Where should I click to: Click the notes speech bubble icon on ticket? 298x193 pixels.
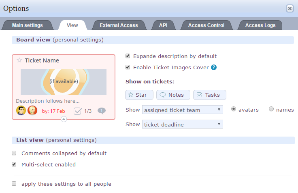pyautogui.click(x=102, y=111)
